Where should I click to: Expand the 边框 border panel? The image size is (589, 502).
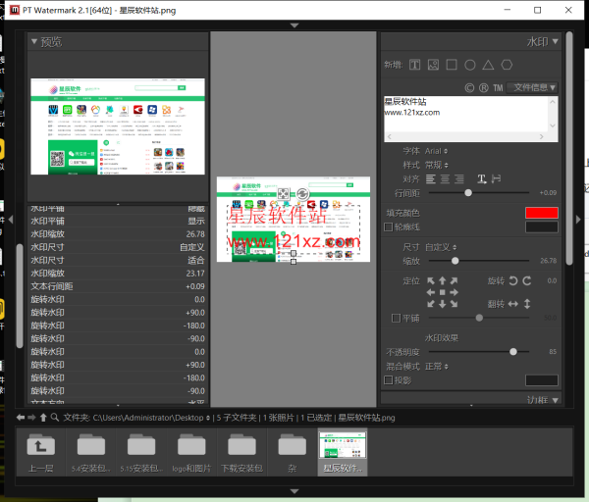point(556,400)
